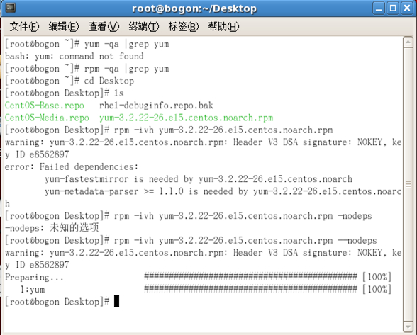
Task: Click the vertical scrollbar thumb
Action: [x=408, y=184]
